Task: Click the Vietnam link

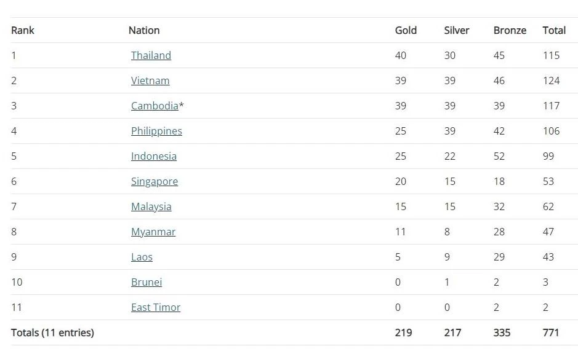Action: coord(150,80)
